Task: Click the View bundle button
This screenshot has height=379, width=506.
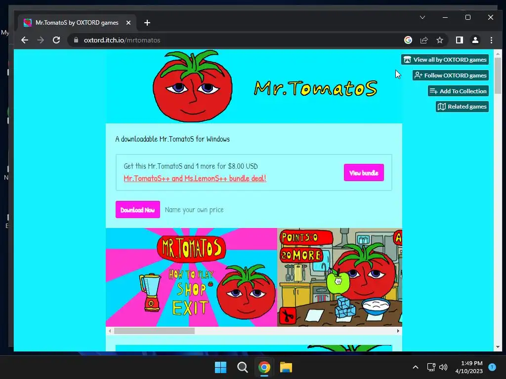Action: pyautogui.click(x=364, y=173)
